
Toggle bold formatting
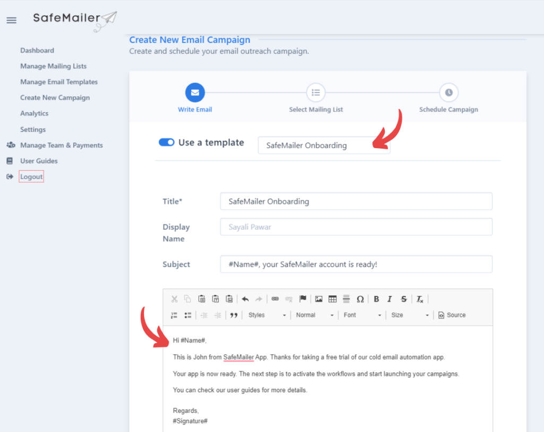coord(376,299)
